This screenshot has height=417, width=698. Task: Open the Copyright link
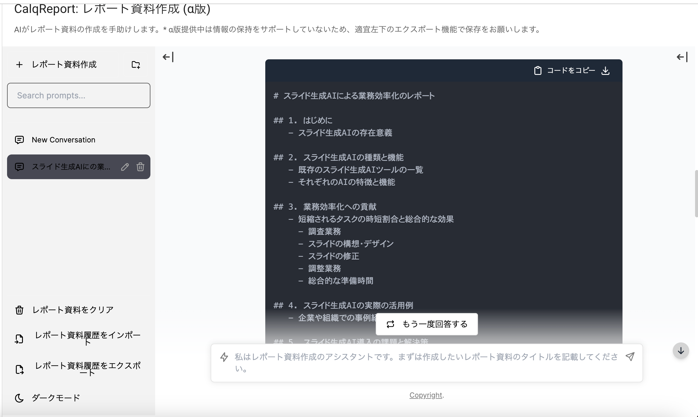(426, 395)
